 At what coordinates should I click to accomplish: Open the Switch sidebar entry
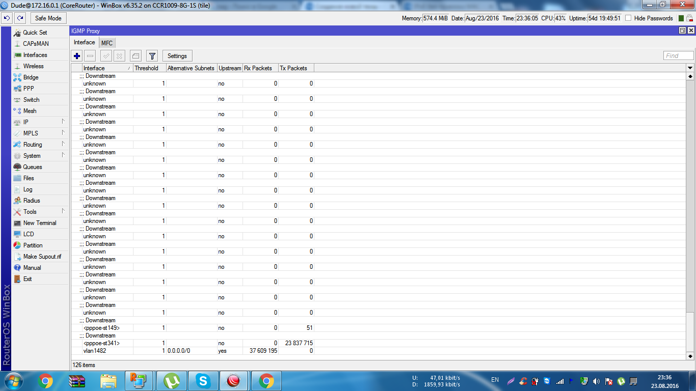(40, 100)
